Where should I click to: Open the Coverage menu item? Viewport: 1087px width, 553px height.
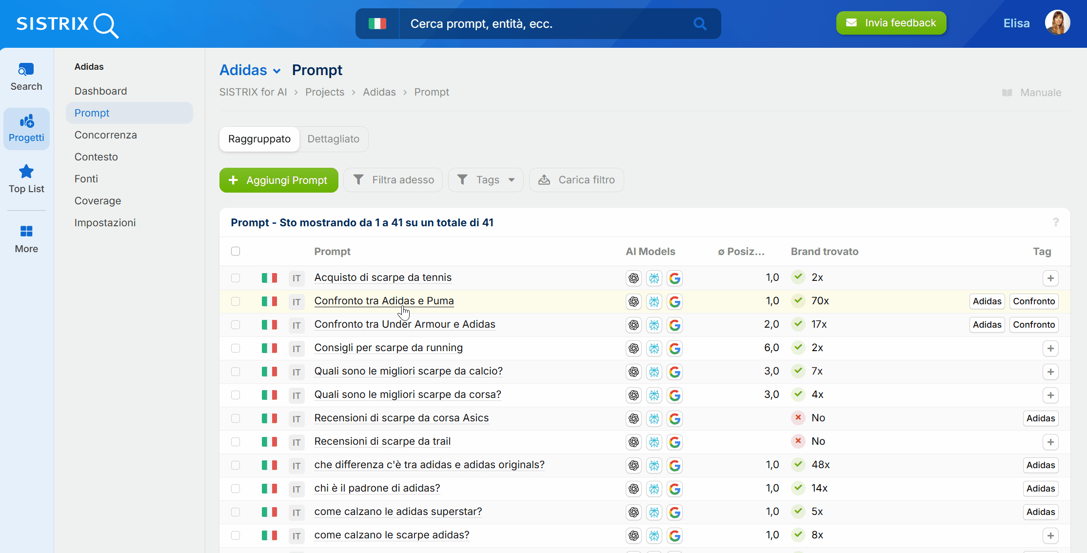(98, 200)
